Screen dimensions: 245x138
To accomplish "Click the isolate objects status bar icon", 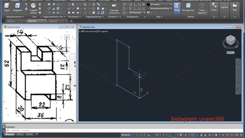I will point(232,135).
